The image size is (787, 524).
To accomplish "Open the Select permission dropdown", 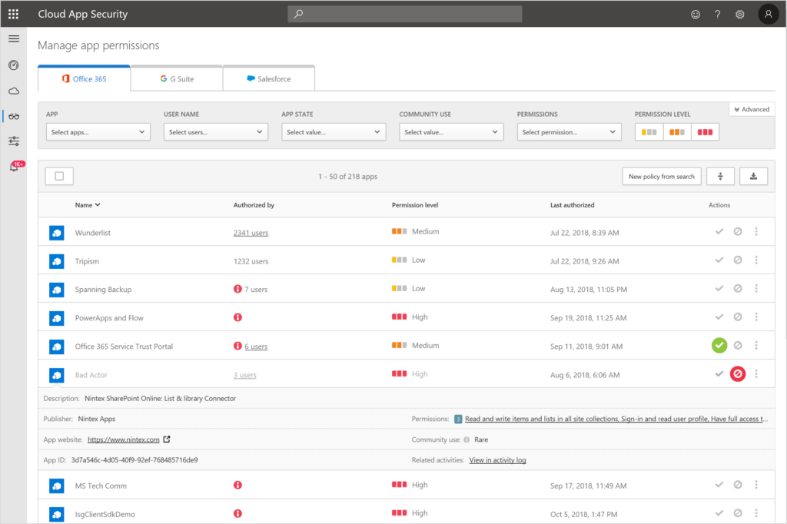I will tap(569, 131).
